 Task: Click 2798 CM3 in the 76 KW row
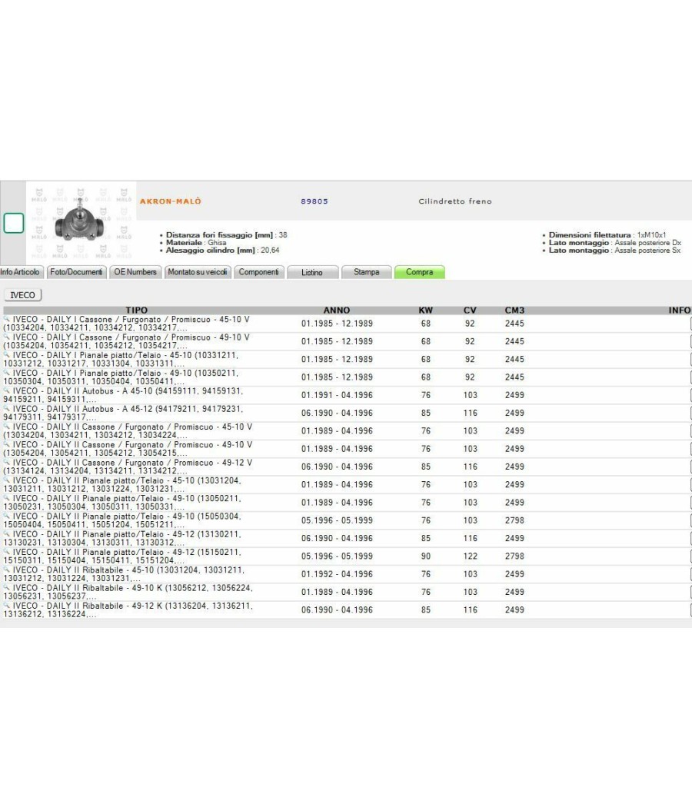(514, 520)
